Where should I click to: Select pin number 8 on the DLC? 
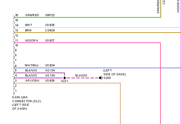pos(16,55)
